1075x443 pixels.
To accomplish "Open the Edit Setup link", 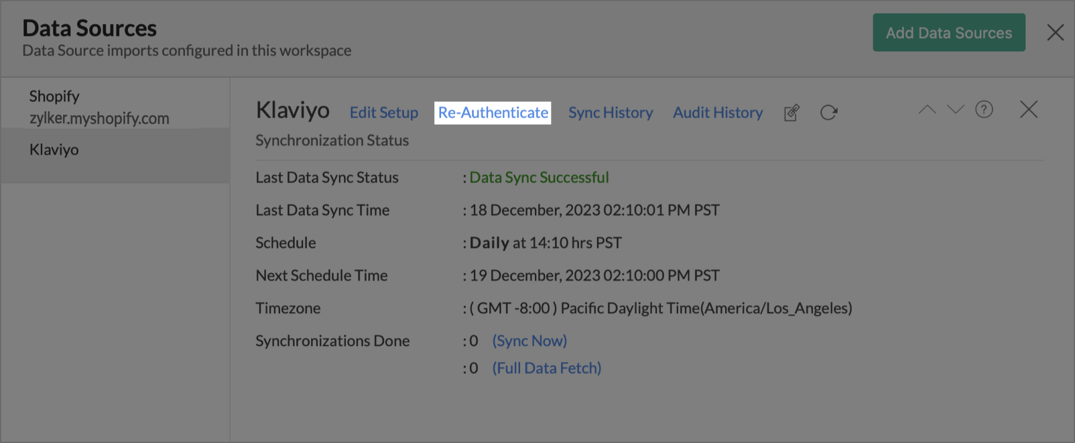I will click(x=384, y=112).
